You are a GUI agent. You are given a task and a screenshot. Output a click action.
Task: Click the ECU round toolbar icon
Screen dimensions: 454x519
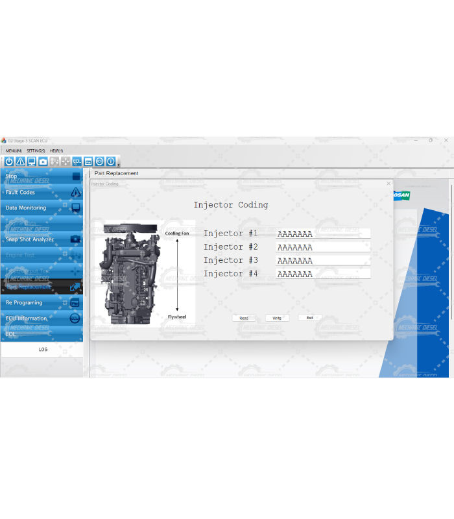[99, 162]
